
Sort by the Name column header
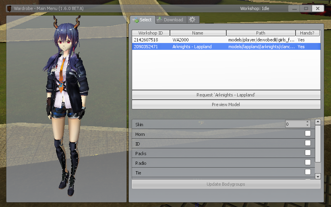point(198,33)
